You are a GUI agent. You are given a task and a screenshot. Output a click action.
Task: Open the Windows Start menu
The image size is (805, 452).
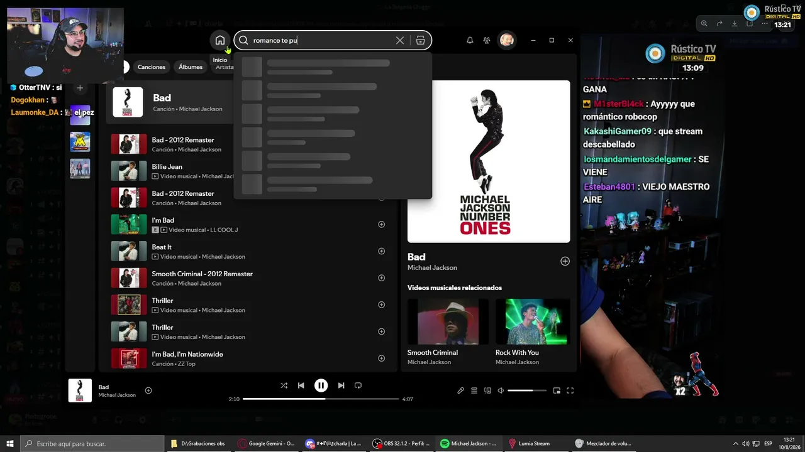coord(10,444)
